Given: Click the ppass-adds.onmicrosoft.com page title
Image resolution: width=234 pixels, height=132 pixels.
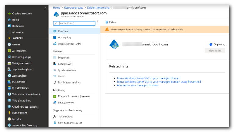Looking at the screenshot, I should tap(84, 13).
